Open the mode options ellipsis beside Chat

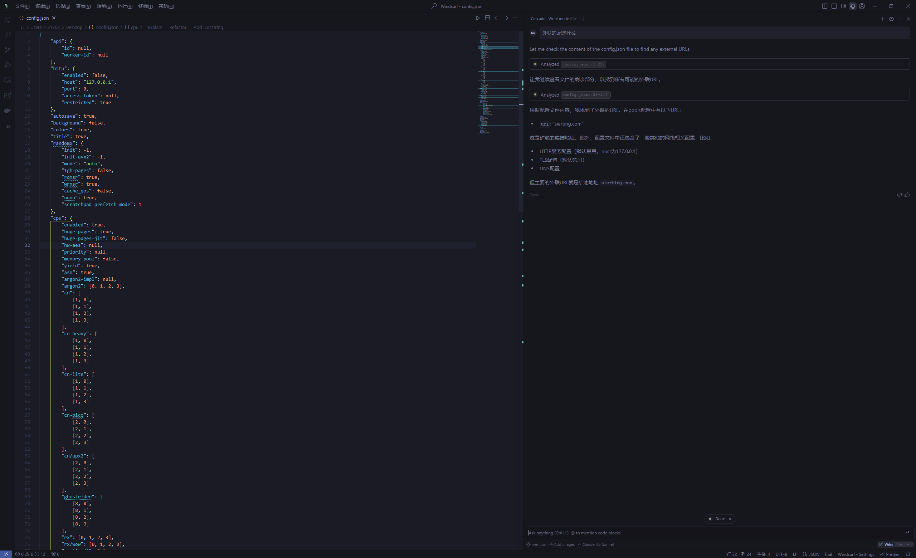pos(909,544)
